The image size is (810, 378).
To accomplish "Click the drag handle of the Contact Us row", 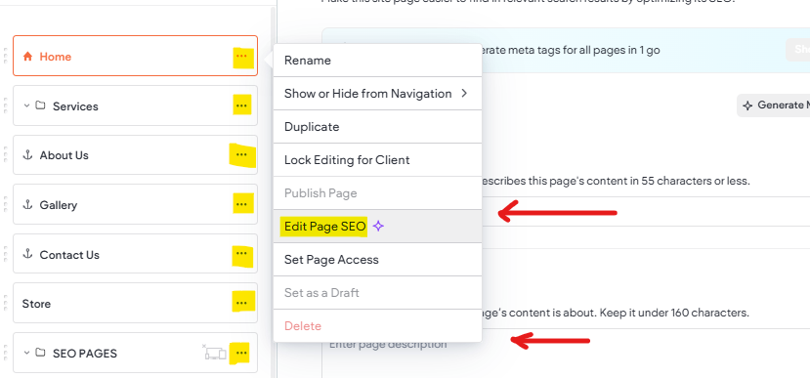I will tap(5, 254).
